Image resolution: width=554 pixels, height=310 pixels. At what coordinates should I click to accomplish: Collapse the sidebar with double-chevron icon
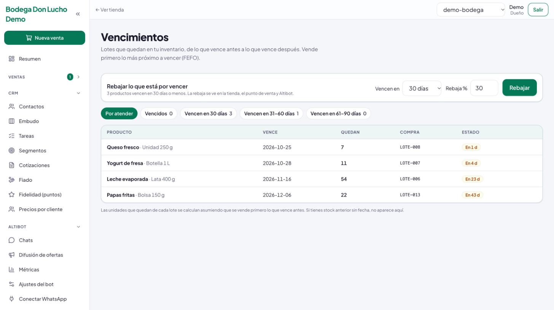coord(78,14)
